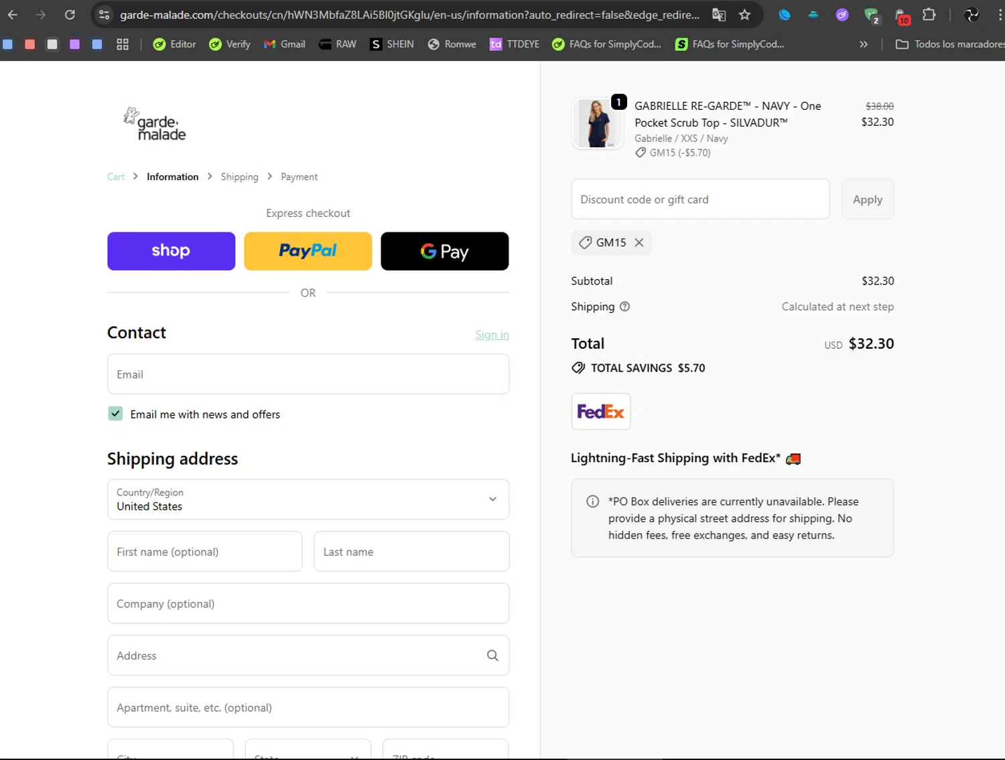Focus the Address field
The width and height of the screenshot is (1005, 760).
click(x=308, y=656)
